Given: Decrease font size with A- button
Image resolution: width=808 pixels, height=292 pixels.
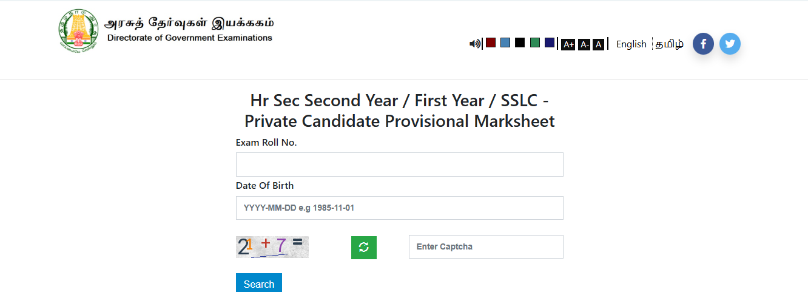Looking at the screenshot, I should (x=584, y=44).
